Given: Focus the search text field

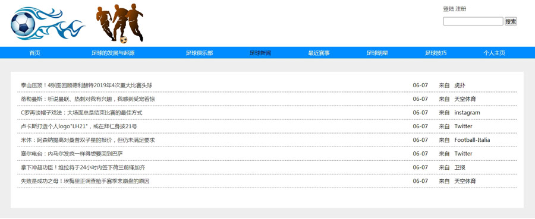Looking at the screenshot, I should 473,21.
